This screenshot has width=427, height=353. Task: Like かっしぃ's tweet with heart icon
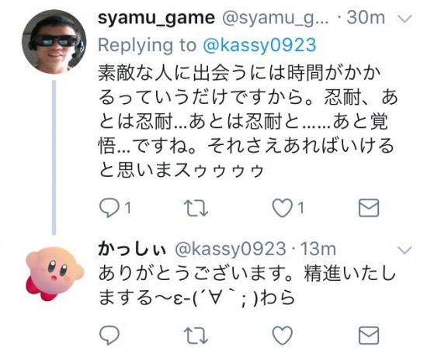click(x=282, y=335)
